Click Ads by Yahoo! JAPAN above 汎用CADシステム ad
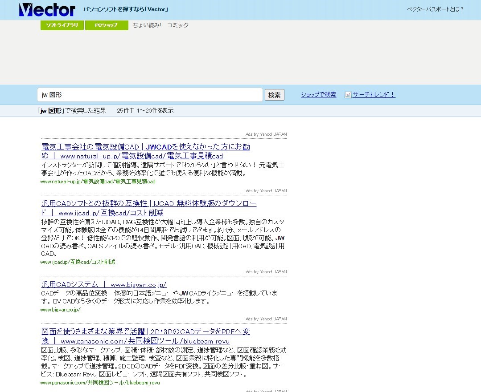Image resolution: width=481 pixels, height=392 pixels. coord(266,272)
